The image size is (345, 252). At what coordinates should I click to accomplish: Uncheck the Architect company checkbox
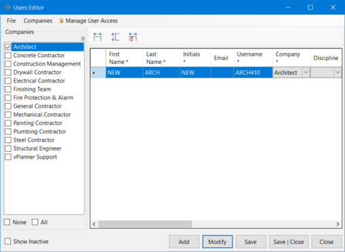pos(8,47)
